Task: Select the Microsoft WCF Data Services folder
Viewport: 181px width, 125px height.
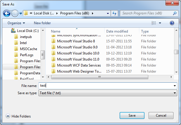Action: 78,65
